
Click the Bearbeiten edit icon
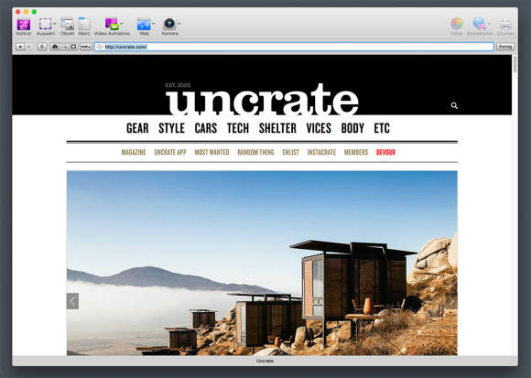(x=479, y=24)
